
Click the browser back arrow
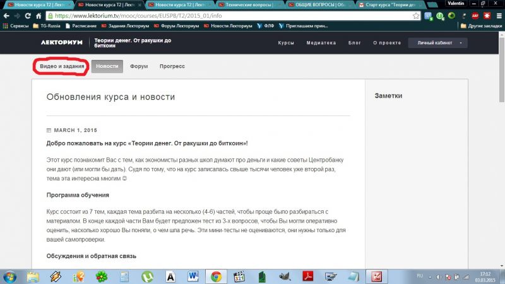pos(6,15)
